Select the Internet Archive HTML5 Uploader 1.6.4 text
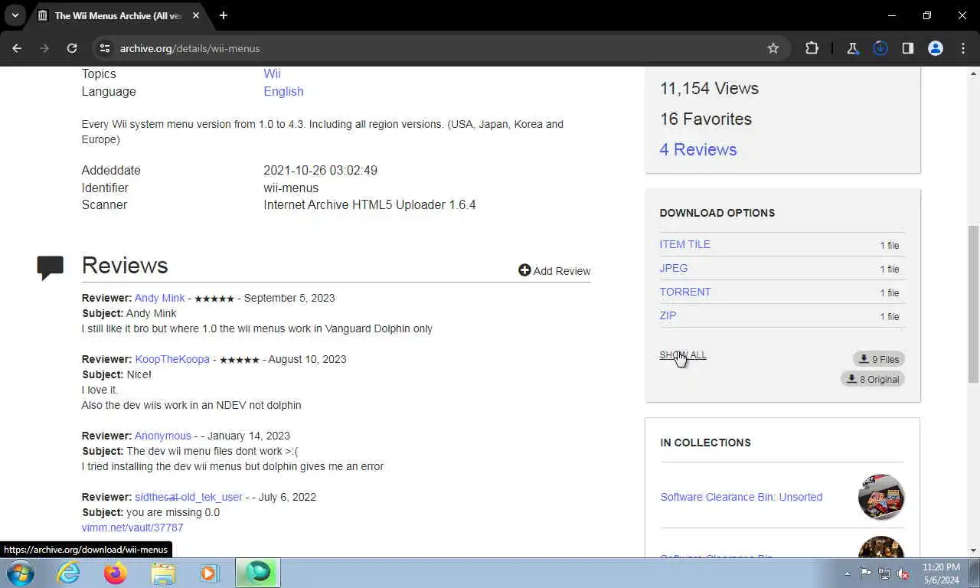Viewport: 980px width, 588px height. click(370, 204)
